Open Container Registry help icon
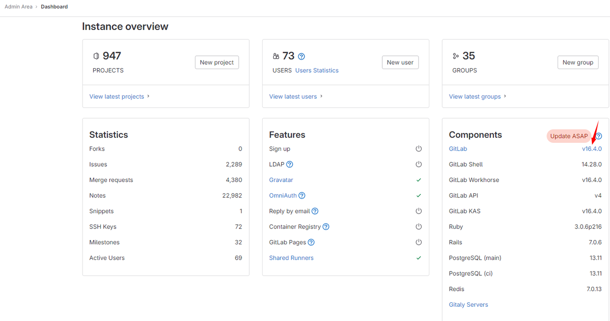 tap(326, 227)
